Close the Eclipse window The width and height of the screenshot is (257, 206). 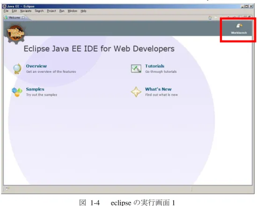point(251,7)
